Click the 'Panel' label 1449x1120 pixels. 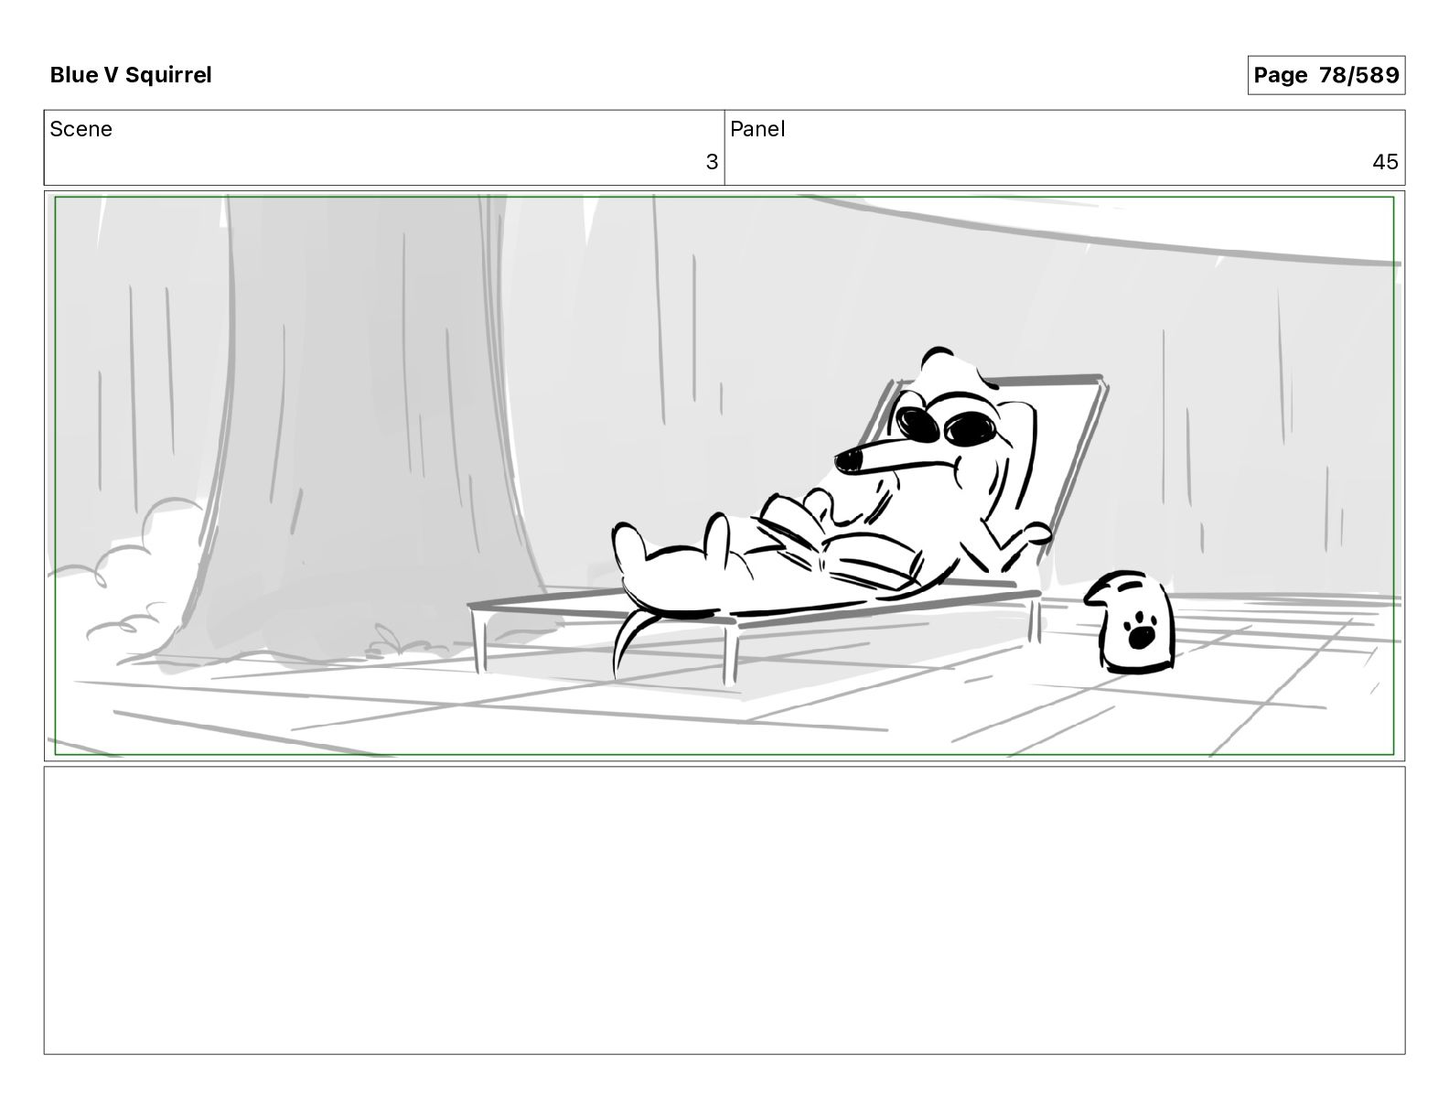coord(757,129)
